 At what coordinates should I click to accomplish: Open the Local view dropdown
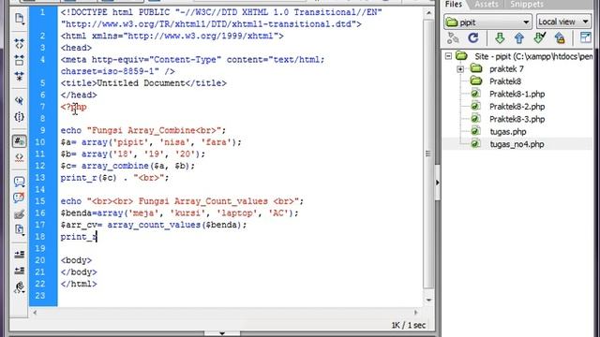(563, 22)
